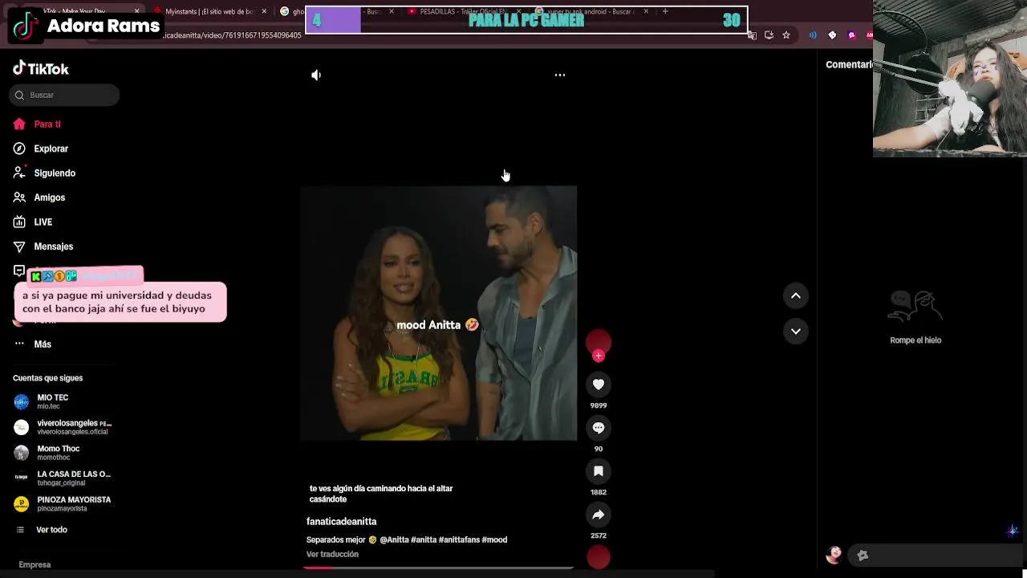Screen dimensions: 1027x578
Task: Go to the previous video with up chevron
Action: [796, 296]
